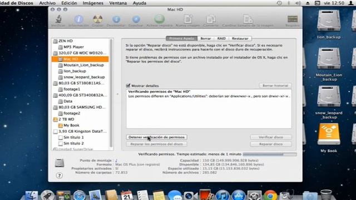Open the Imágenes menu
The width and height of the screenshot is (356, 200).
tap(93, 3)
